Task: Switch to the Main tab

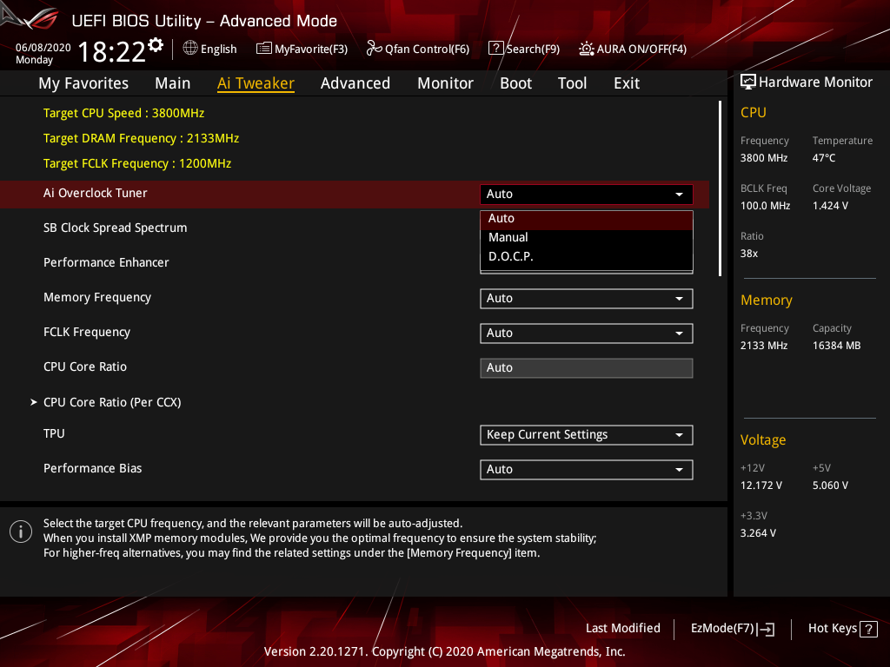Action: pos(173,83)
